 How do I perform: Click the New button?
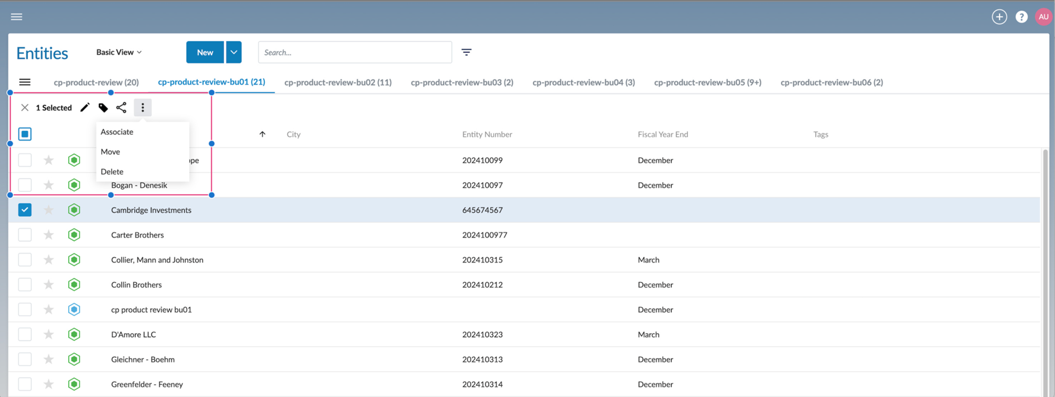click(205, 52)
